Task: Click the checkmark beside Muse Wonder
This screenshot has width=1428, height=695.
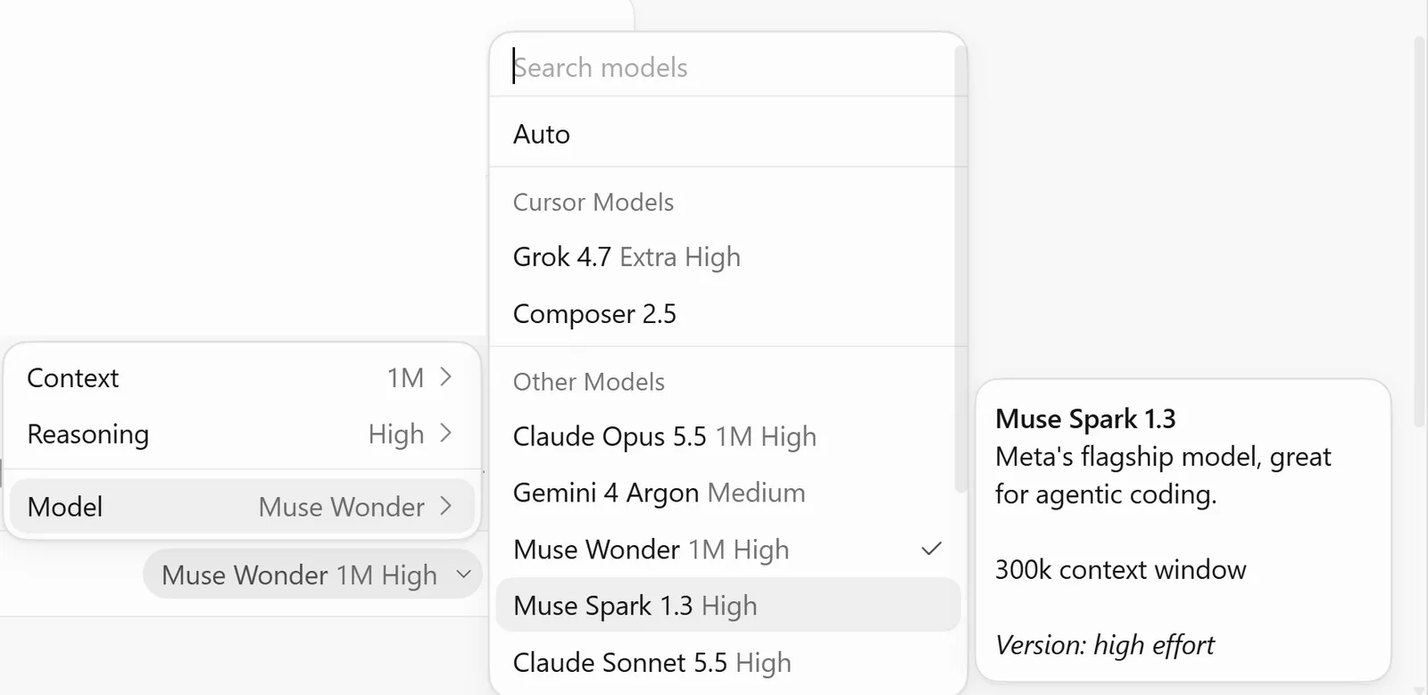Action: point(931,549)
